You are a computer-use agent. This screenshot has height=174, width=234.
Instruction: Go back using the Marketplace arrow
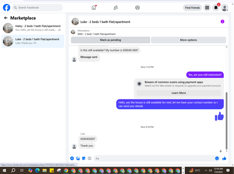[x=6, y=18]
